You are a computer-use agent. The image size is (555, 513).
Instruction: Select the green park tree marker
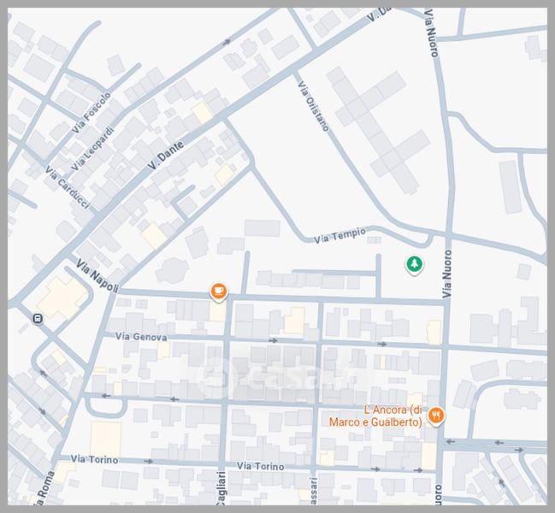tap(414, 265)
